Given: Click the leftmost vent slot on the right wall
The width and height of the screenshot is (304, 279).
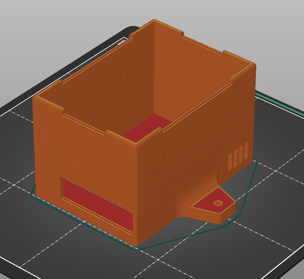Looking at the screenshot, I should coord(230,161).
